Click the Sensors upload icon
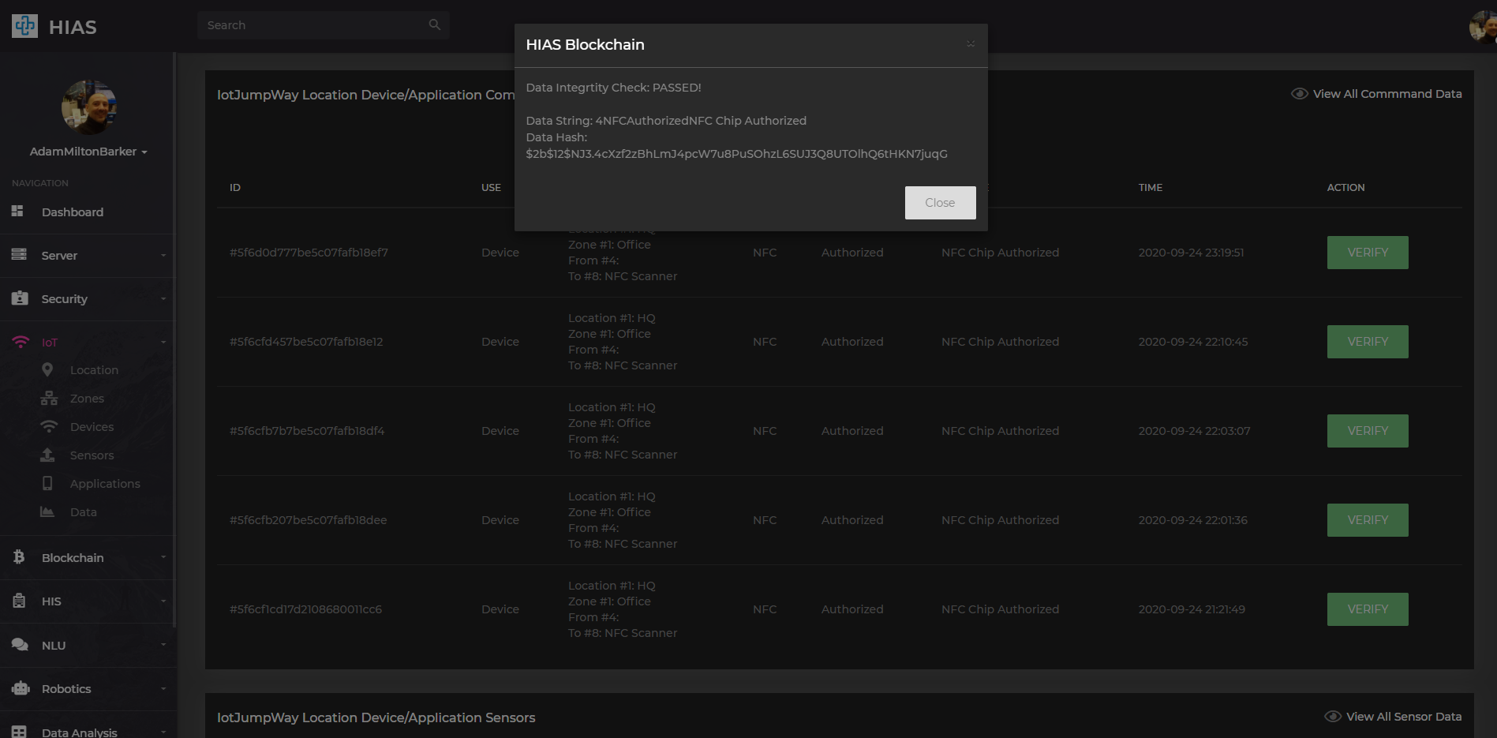 pos(47,455)
